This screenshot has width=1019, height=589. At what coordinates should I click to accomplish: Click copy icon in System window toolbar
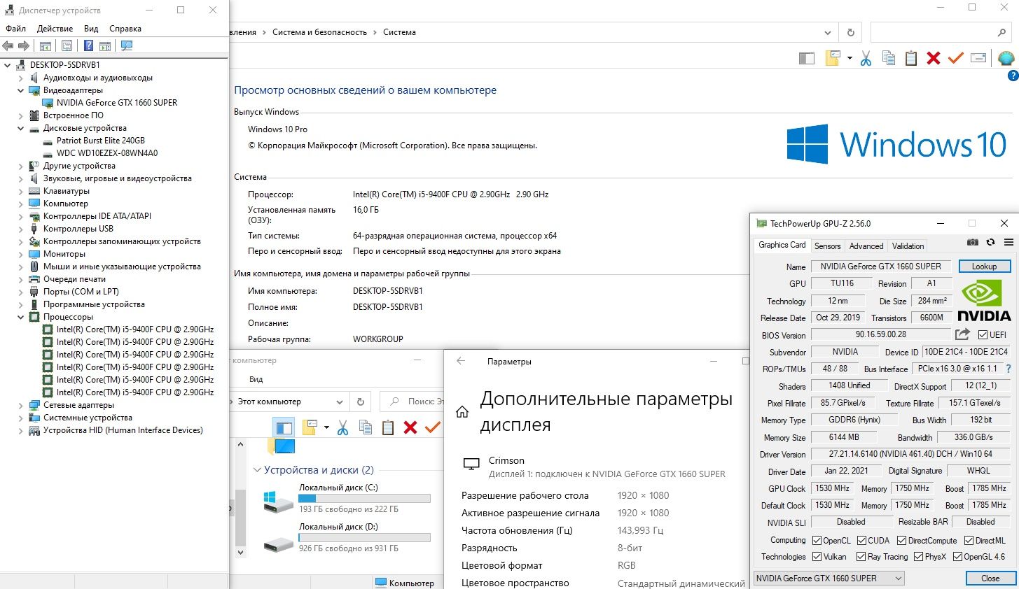889,58
